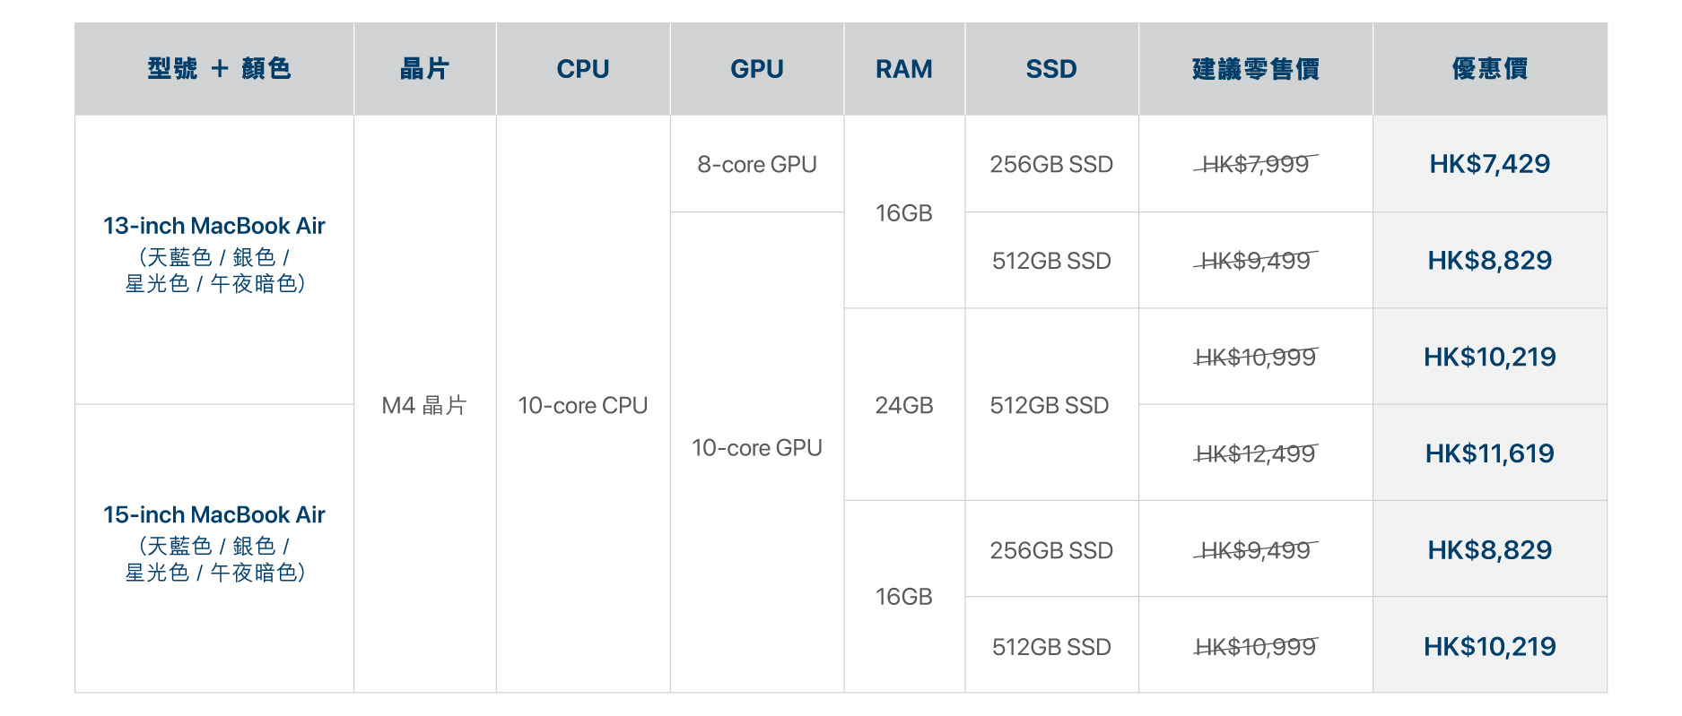Click the M4 晶片 cell

tap(424, 406)
